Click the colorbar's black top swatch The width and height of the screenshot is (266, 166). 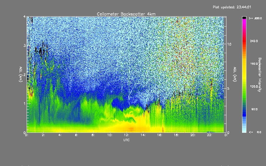[244, 18]
